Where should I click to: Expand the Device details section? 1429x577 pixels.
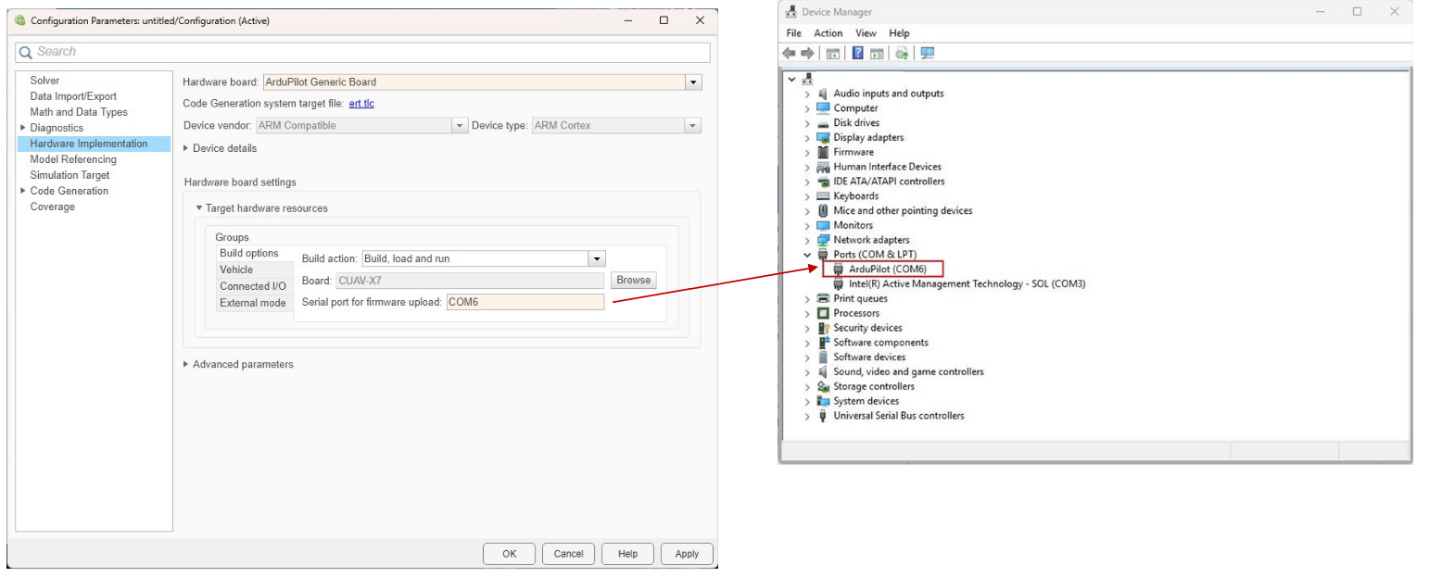(186, 148)
